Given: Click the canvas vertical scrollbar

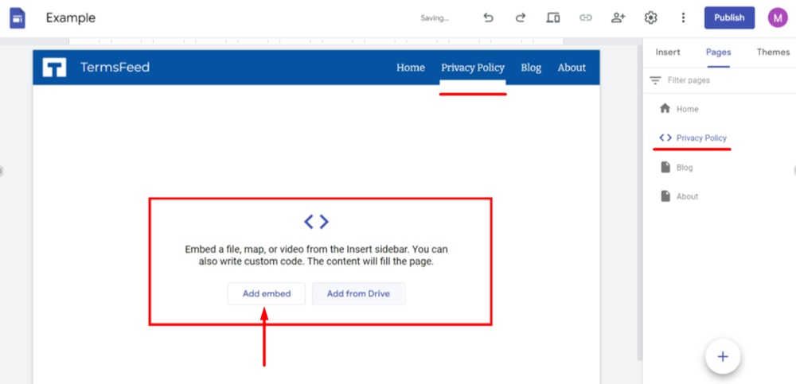Looking at the screenshot, I should (640, 203).
